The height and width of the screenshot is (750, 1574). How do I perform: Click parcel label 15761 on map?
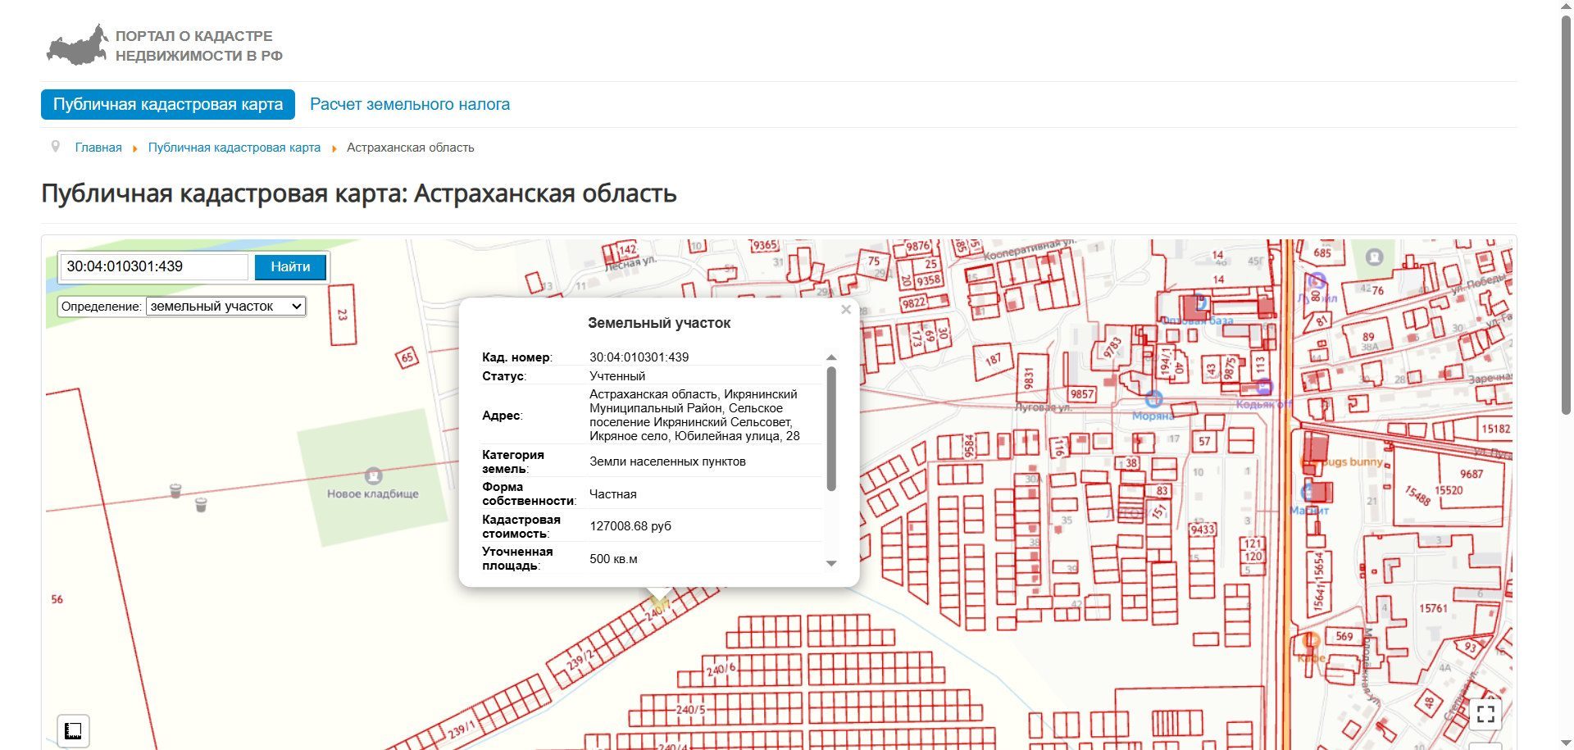coord(1433,608)
